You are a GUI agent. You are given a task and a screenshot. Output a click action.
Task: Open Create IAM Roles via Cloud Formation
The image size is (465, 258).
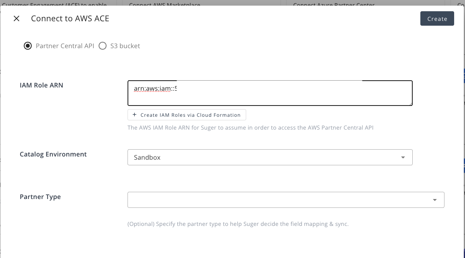tap(187, 115)
